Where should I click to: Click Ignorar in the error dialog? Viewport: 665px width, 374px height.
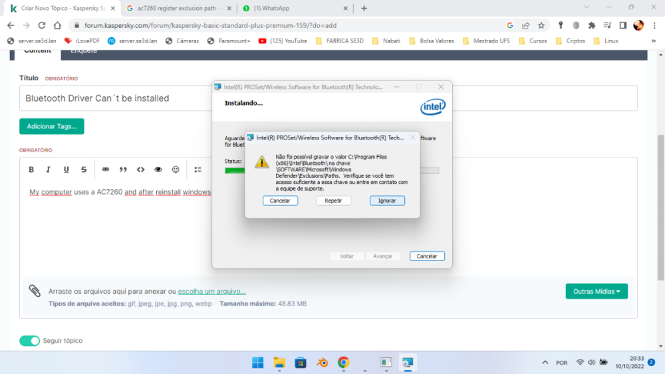(387, 201)
